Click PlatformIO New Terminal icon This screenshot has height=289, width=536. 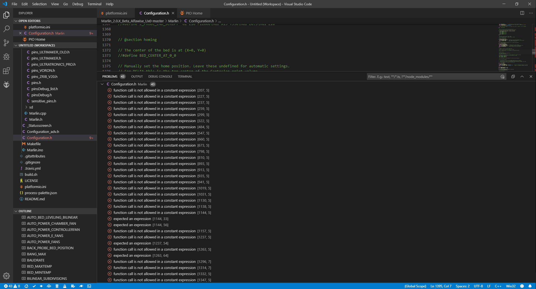pyautogui.click(x=89, y=286)
